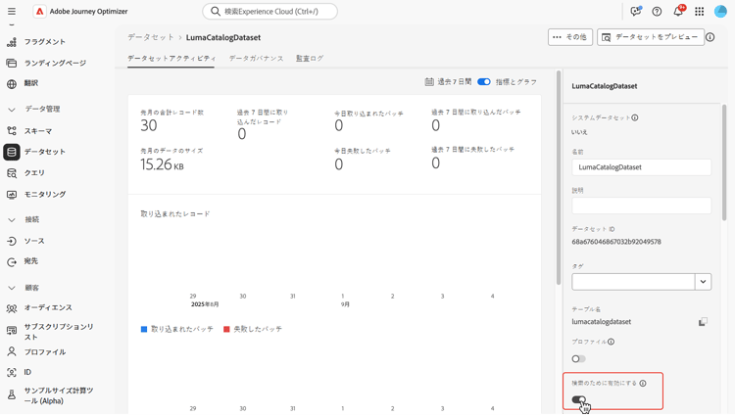The image size is (735, 415).
Task: Toggle 検索のために有効にする switch
Action: (579, 399)
